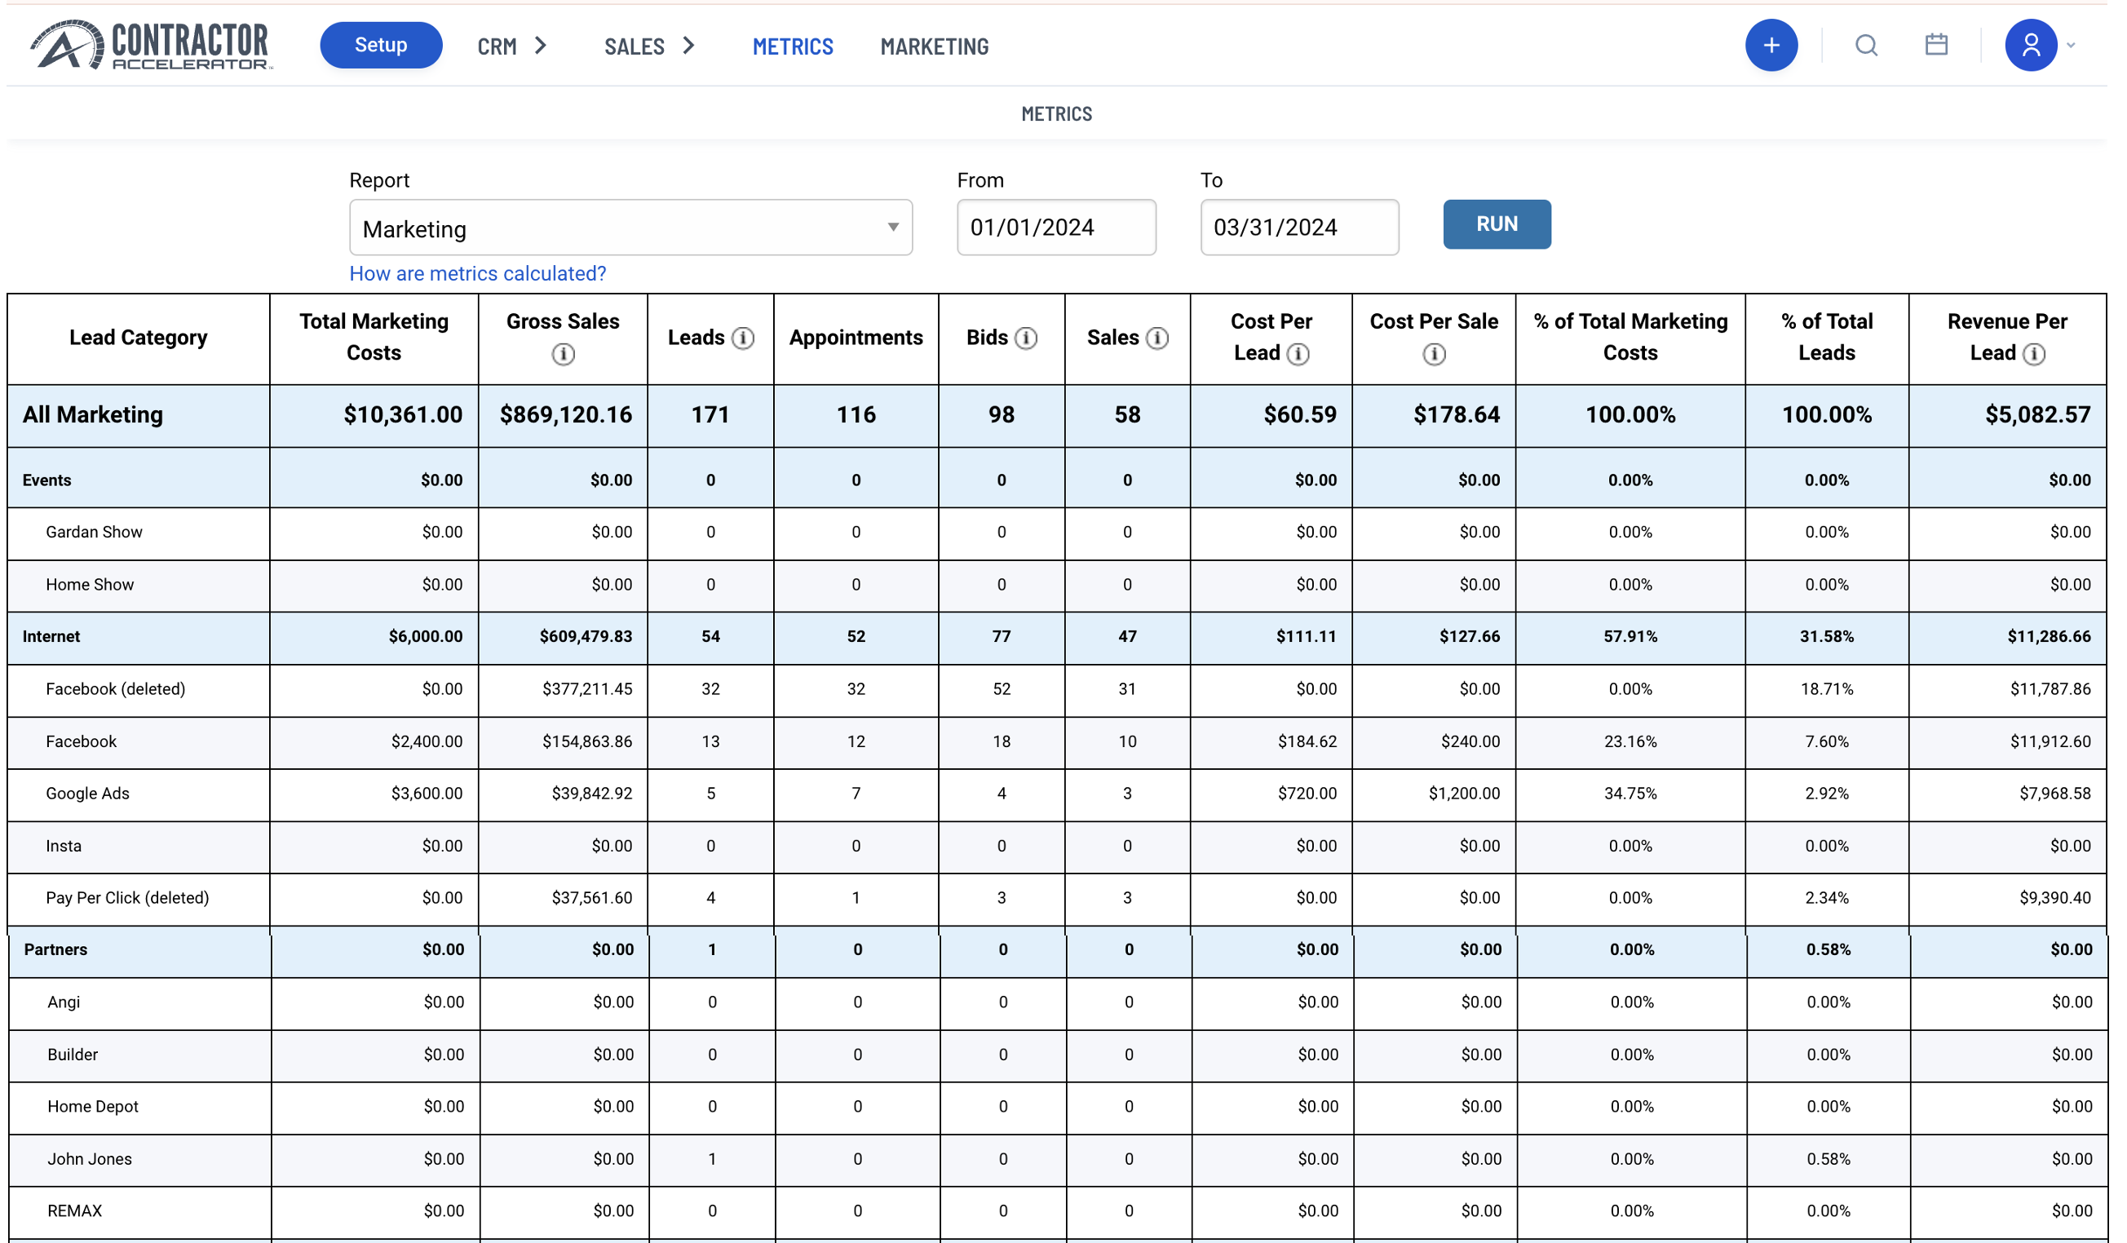Viewport: 2127px width, 1243px height.
Task: Click the Cost Per Sale info icon
Action: 1434,354
